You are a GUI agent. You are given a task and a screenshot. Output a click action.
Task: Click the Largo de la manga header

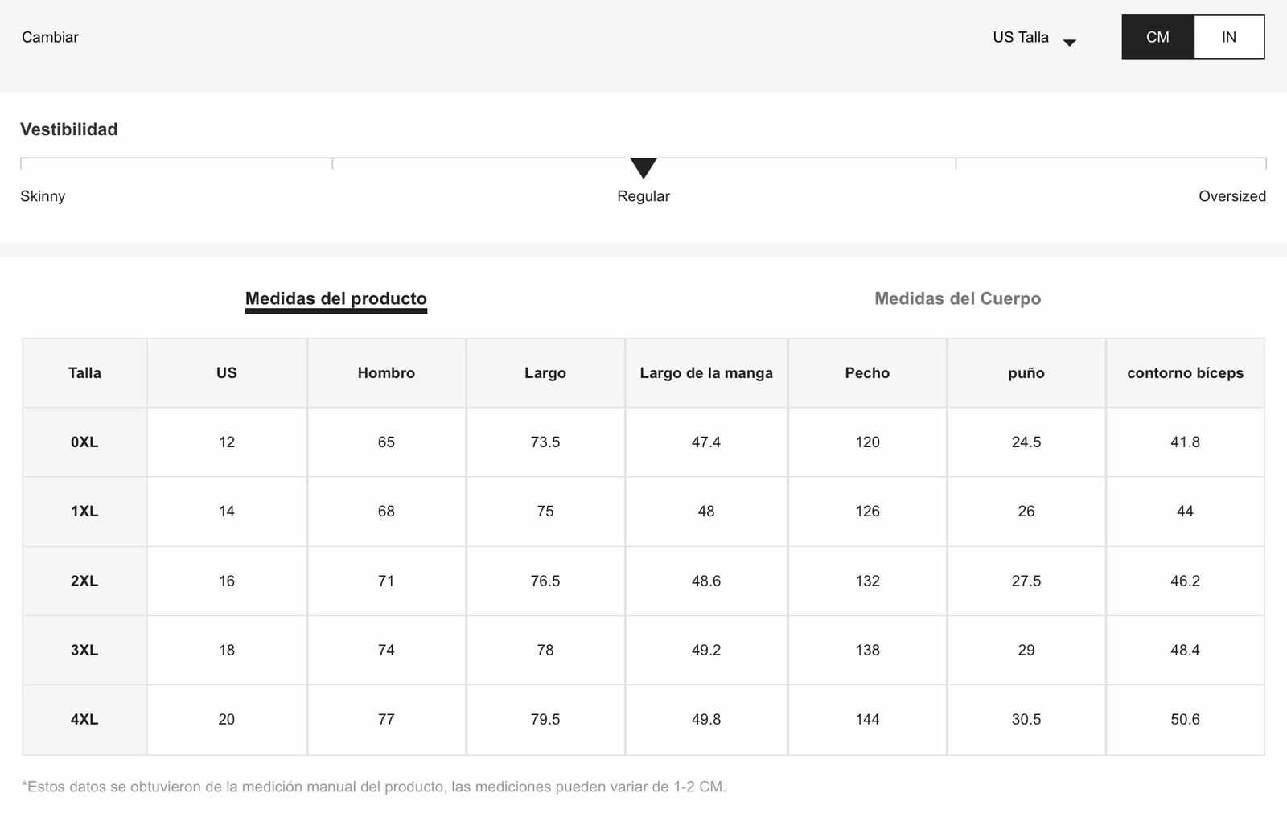pyautogui.click(x=706, y=372)
